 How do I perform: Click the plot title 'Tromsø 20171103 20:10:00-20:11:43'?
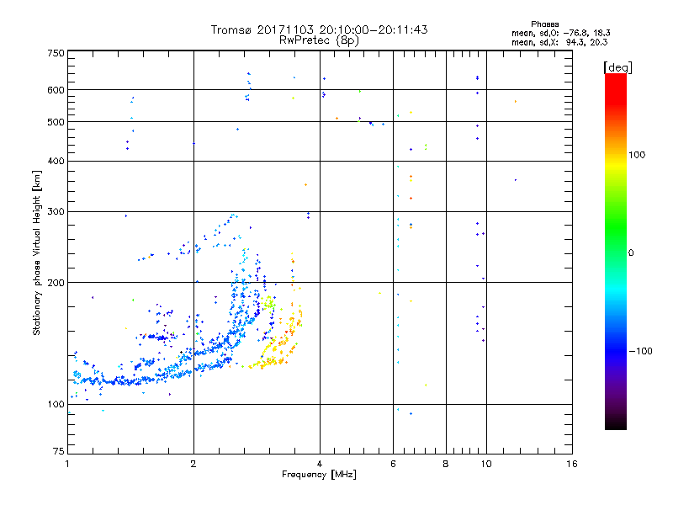click(319, 29)
